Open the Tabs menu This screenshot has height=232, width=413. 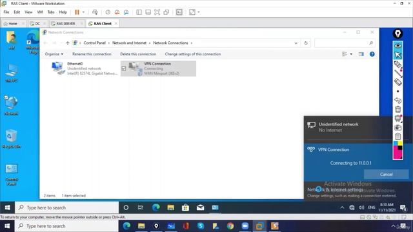click(x=51, y=12)
